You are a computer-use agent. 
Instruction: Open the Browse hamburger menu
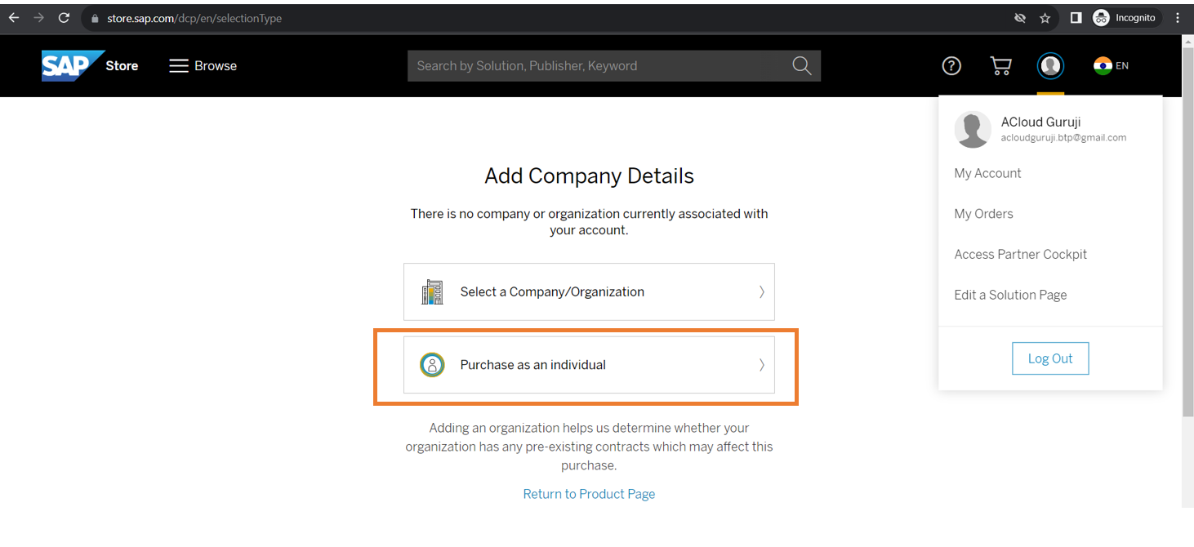(203, 66)
